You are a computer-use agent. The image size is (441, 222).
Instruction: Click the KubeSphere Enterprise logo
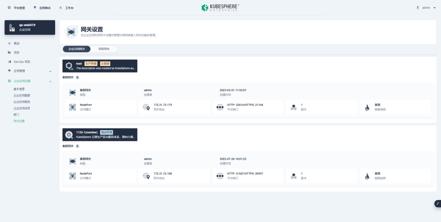tap(220, 8)
